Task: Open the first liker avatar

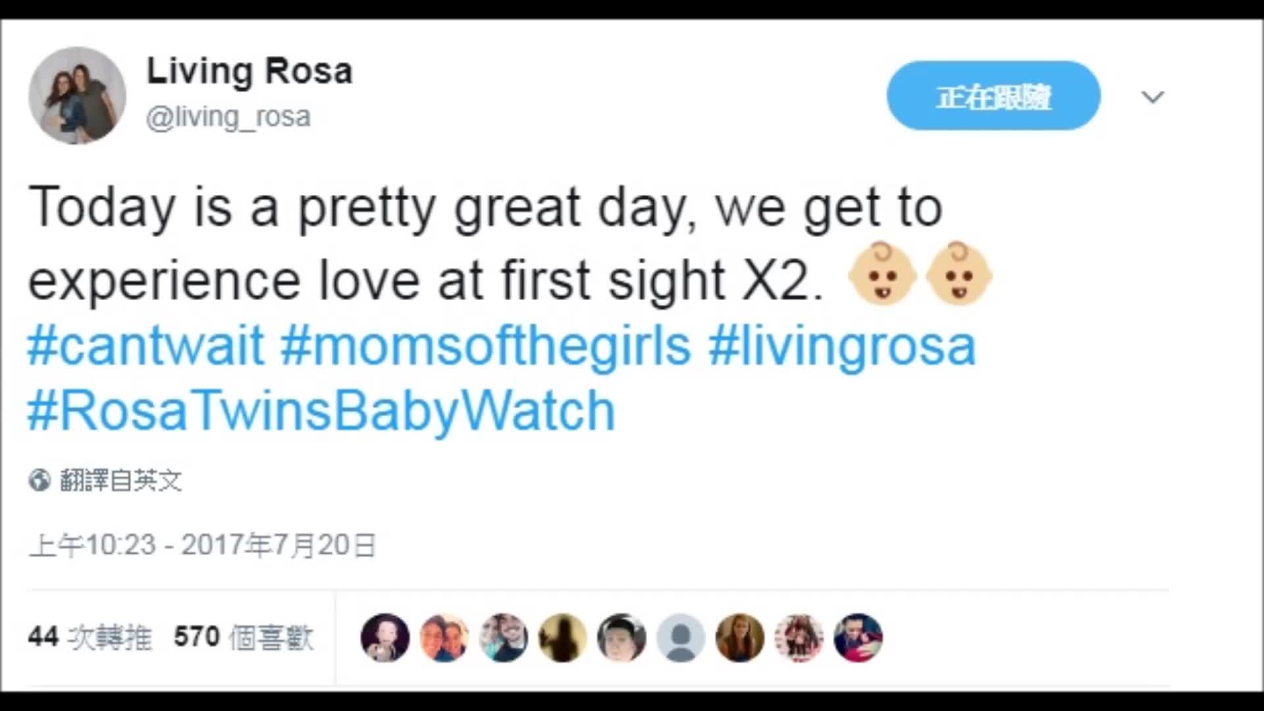Action: pyautogui.click(x=385, y=637)
